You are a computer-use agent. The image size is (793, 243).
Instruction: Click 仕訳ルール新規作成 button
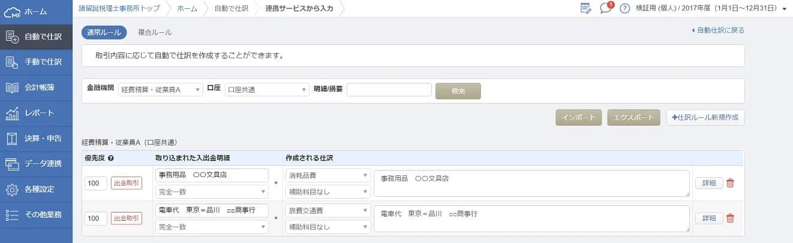705,117
